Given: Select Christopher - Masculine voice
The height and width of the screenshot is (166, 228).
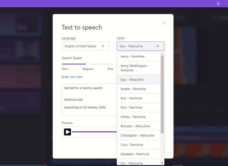Looking at the screenshot, I should [x=139, y=135].
